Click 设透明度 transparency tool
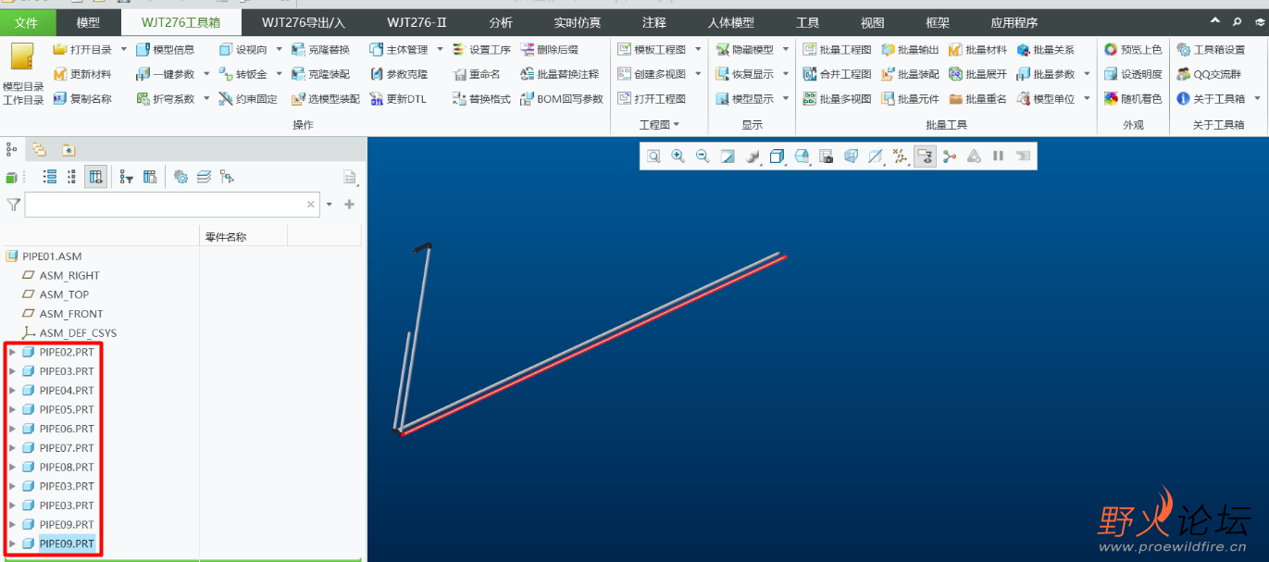 pyautogui.click(x=1133, y=74)
